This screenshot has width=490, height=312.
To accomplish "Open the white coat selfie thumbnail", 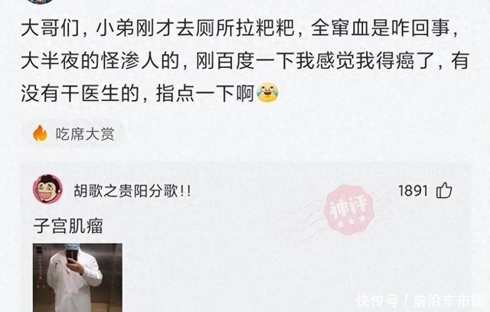I will (77, 278).
